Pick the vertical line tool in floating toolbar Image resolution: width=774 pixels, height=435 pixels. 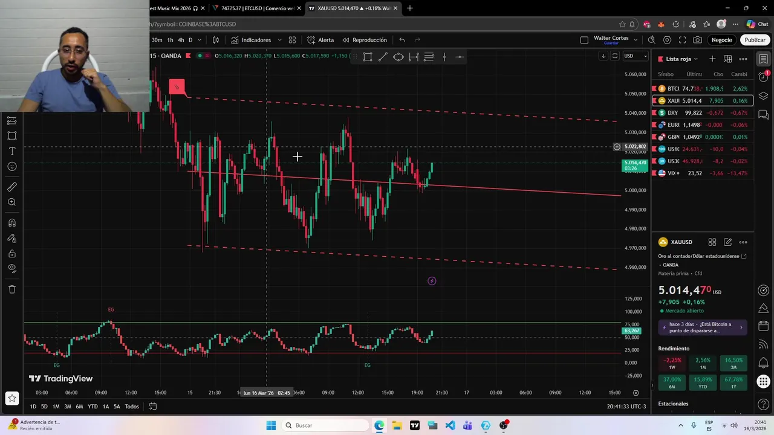coord(444,57)
